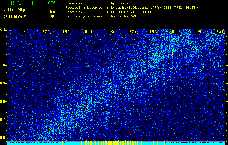The height and width of the screenshot is (145, 228).
Task: Click the @yuhmari observer name
Action: point(120,3)
